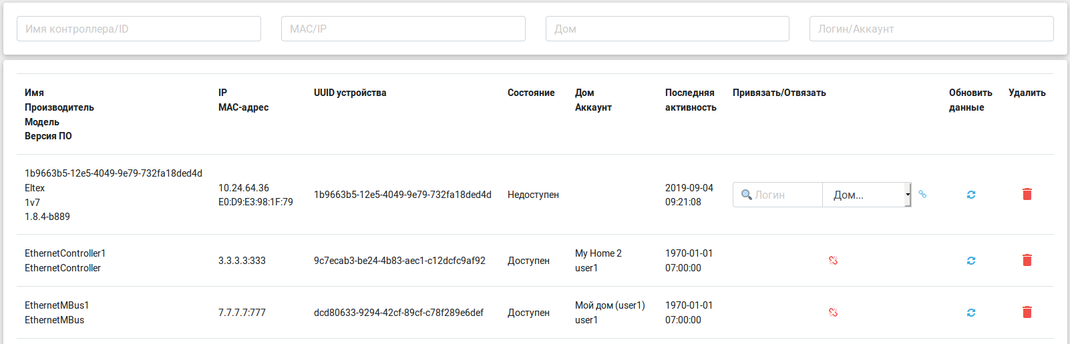This screenshot has height=344, width=1070.
Task: Refresh data for the Eltex controller
Action: (971, 195)
